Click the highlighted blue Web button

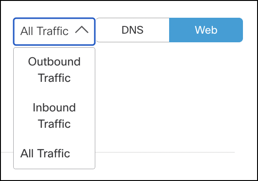click(x=206, y=30)
